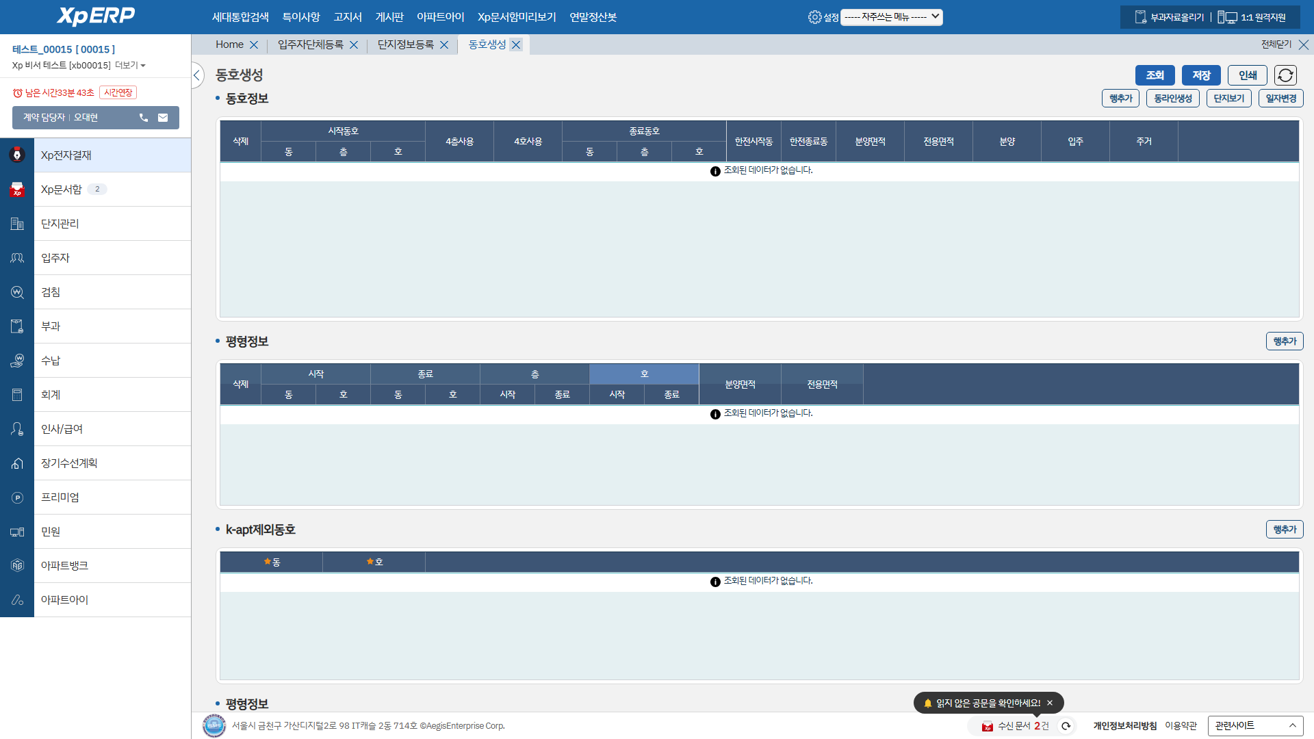Click the phone icon for contract manager

[144, 118]
